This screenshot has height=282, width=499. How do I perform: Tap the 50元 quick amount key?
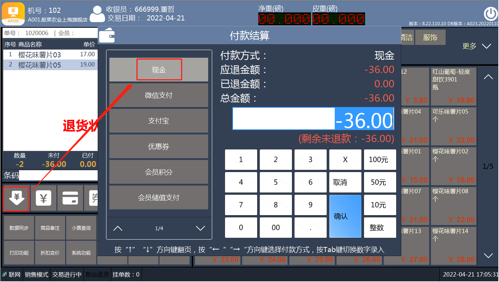coord(380,182)
